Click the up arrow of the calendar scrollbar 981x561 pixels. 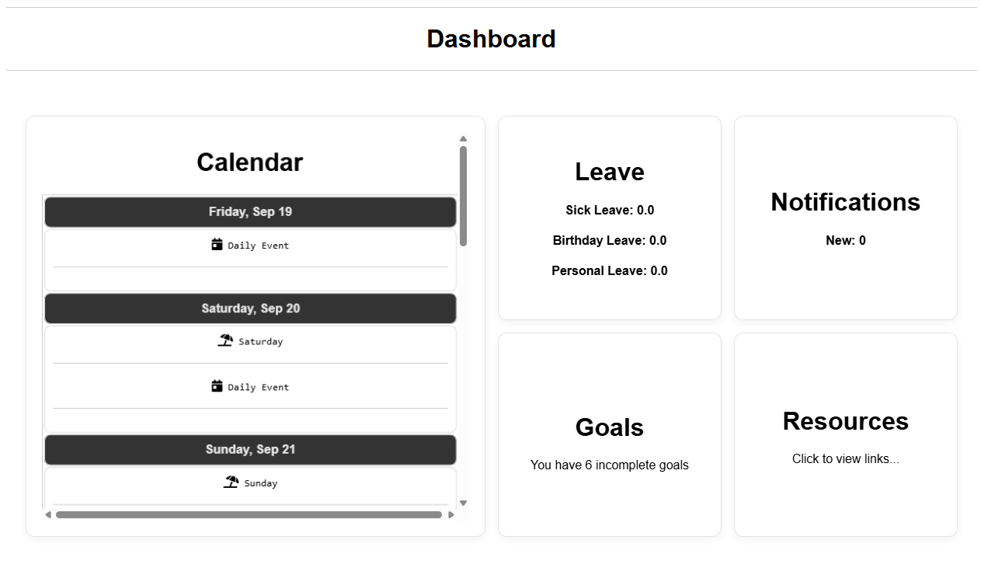[x=463, y=138]
